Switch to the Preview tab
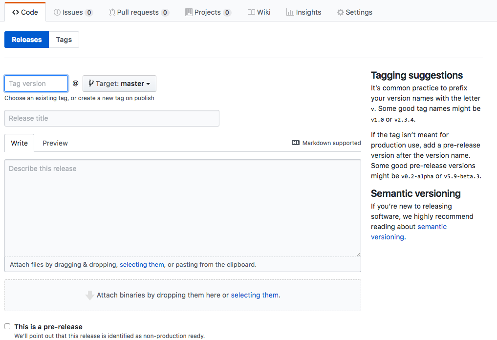 pos(55,143)
